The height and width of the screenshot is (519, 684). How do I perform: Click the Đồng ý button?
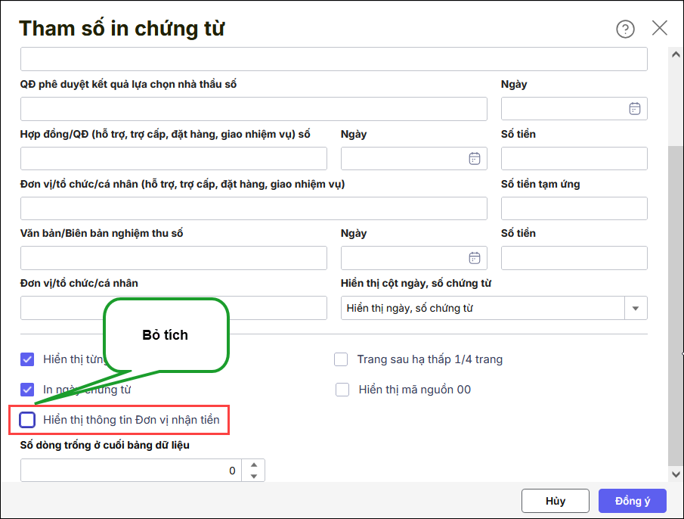[x=632, y=501]
